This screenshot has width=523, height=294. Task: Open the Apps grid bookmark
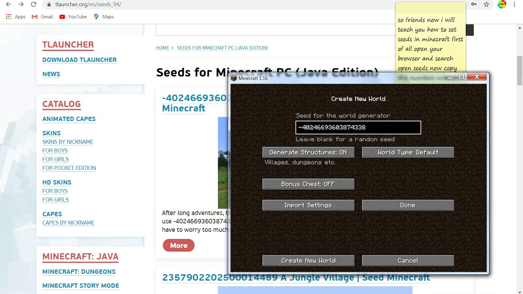tap(16, 17)
